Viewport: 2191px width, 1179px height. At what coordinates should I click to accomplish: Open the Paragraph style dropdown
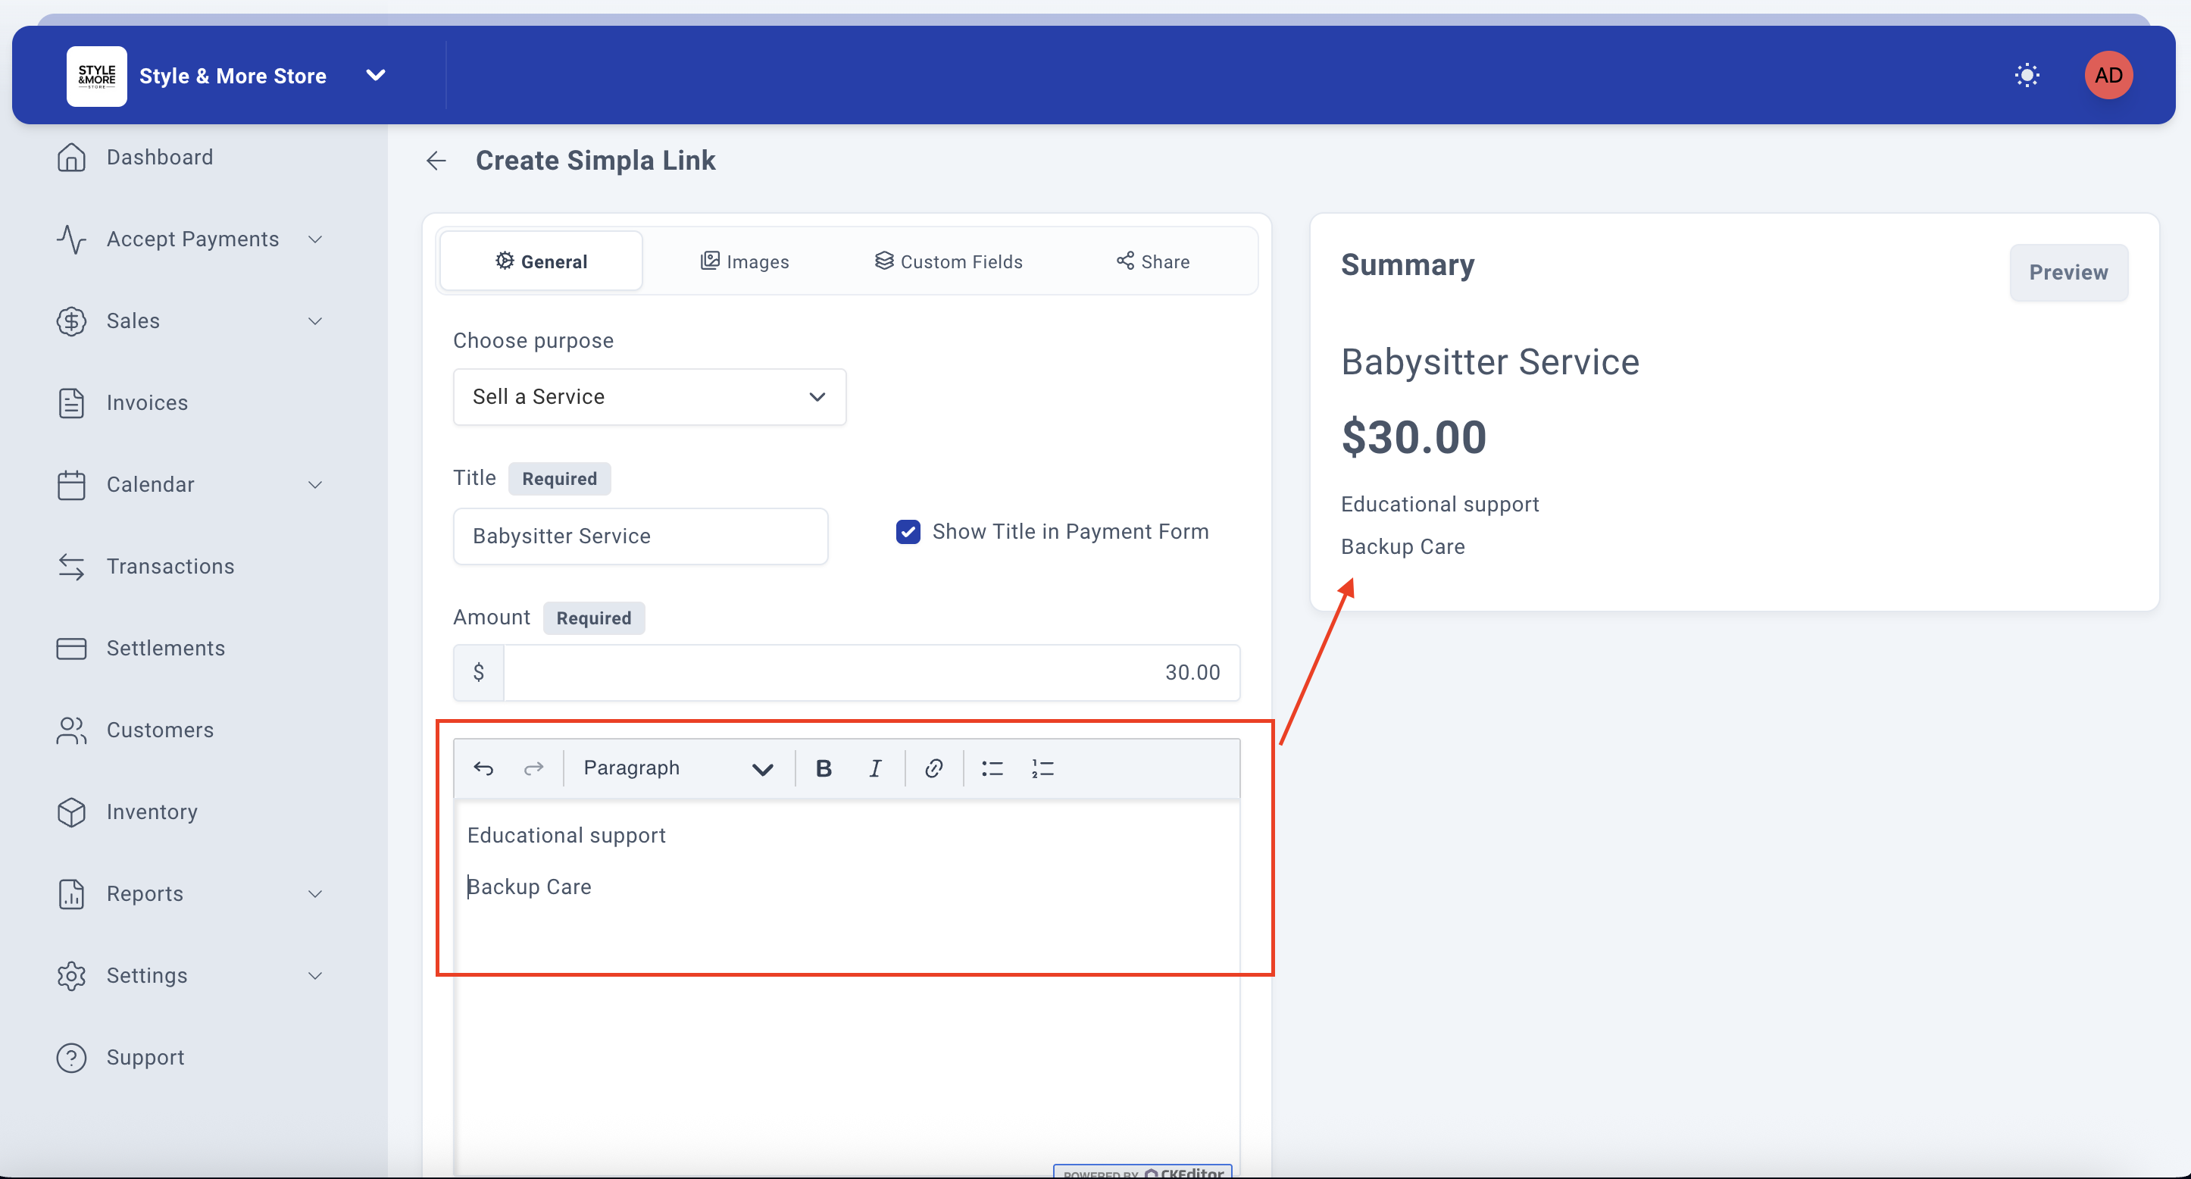pos(677,768)
